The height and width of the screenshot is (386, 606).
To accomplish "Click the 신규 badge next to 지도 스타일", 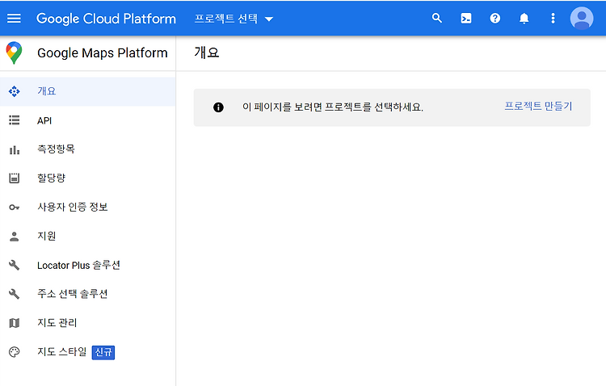I will click(x=103, y=352).
